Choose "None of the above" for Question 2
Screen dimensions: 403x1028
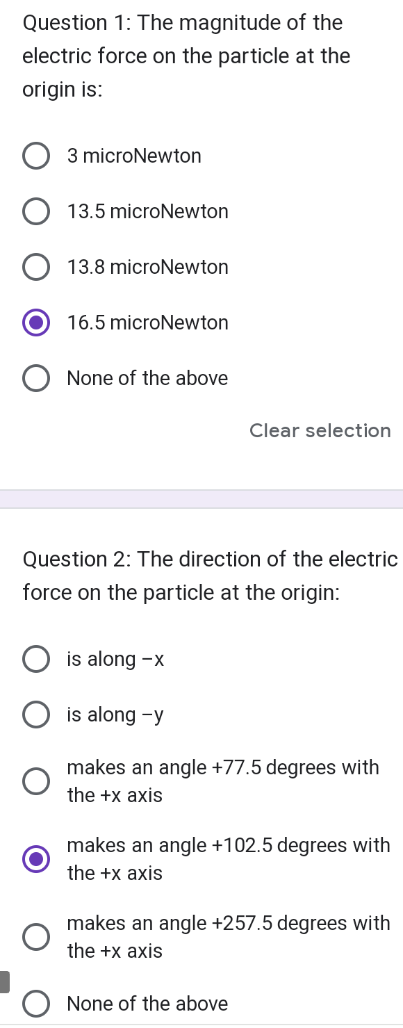(36, 1004)
